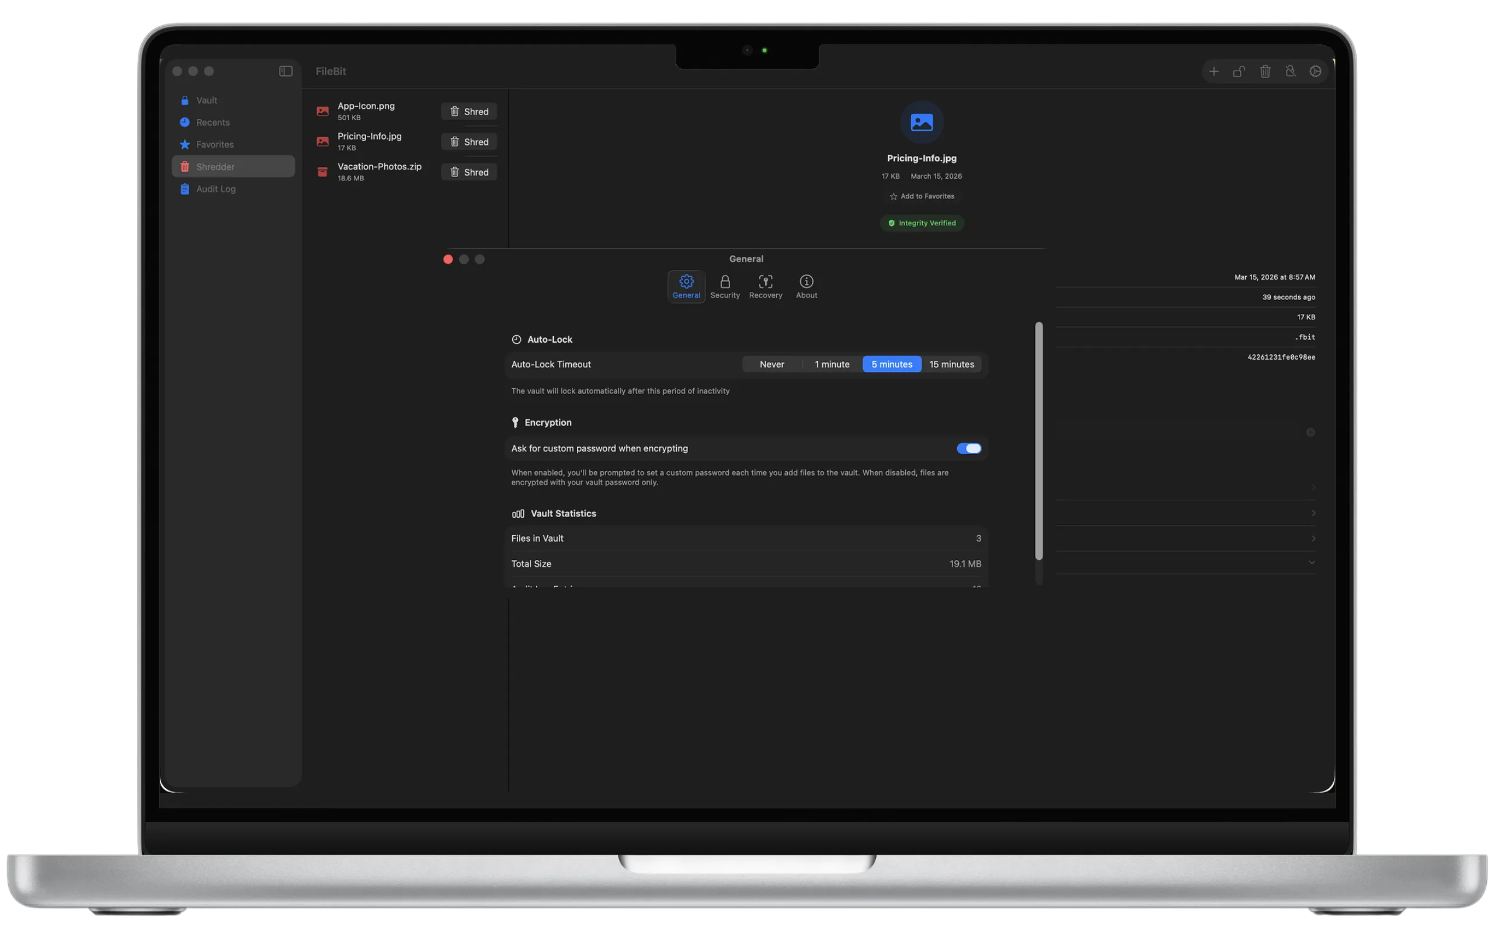Collapse the bottom disclosure chevron in details panel
Screen dimensions: 1495x934
tap(1311, 562)
